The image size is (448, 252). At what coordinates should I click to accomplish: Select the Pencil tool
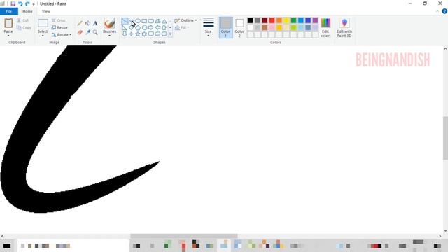(x=80, y=23)
